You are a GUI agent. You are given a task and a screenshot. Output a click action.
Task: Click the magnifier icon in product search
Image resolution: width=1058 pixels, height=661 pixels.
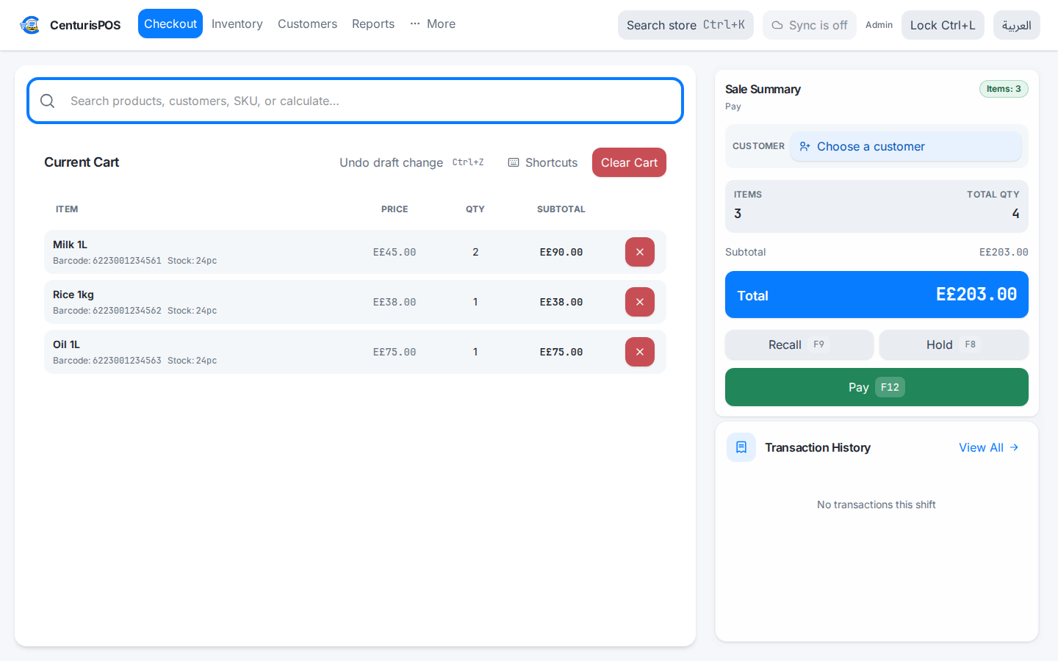pyautogui.click(x=48, y=101)
